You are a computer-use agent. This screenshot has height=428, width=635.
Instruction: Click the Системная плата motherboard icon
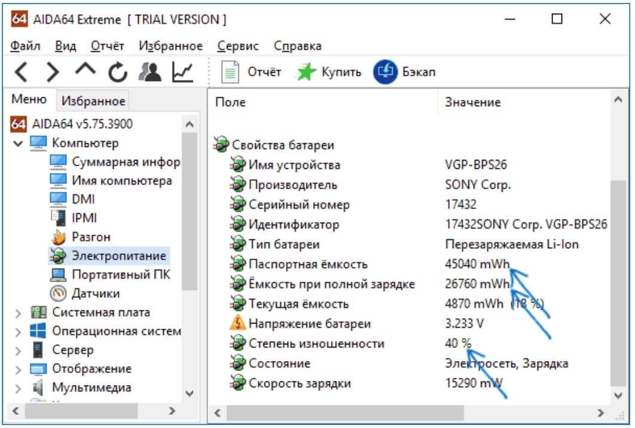pos(38,312)
